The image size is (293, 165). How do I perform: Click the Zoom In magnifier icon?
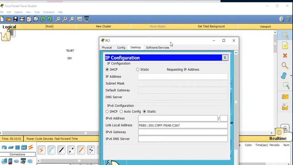pyautogui.click(x=58, y=19)
